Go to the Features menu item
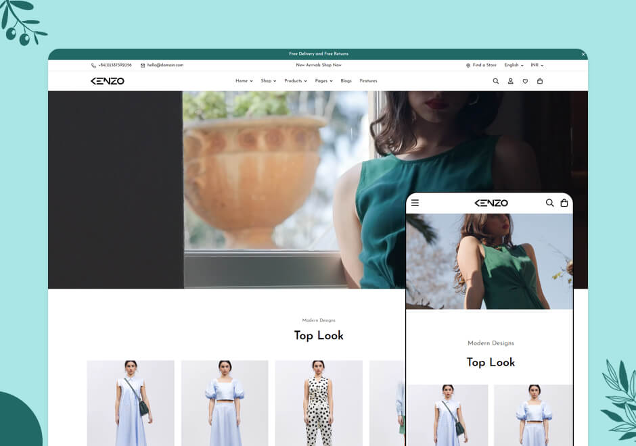This screenshot has width=636, height=446. click(368, 81)
